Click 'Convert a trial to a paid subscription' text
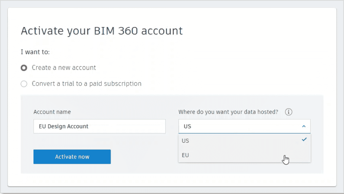 click(86, 84)
